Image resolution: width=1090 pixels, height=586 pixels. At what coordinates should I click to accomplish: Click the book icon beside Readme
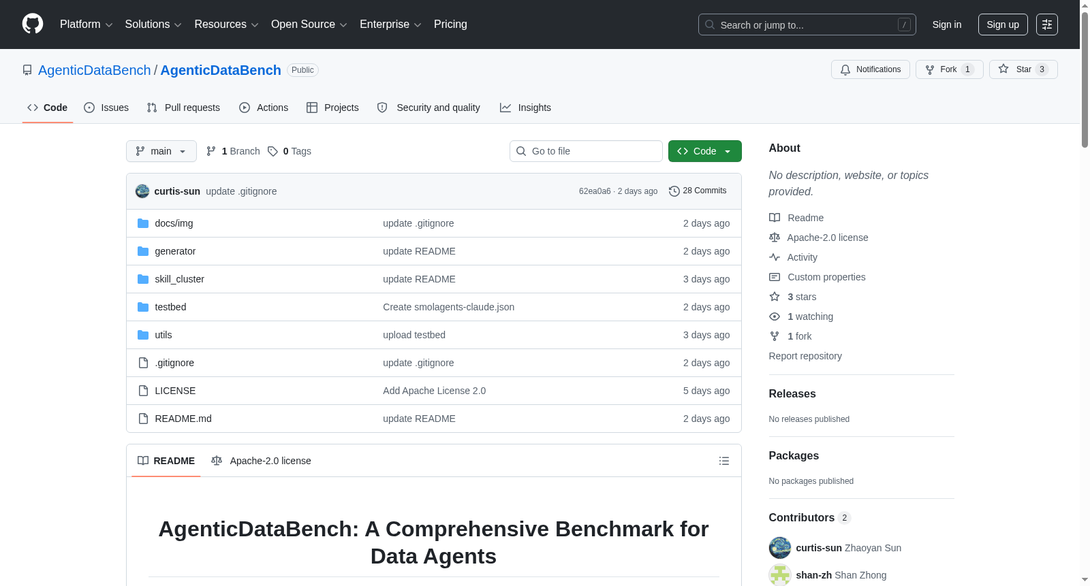click(775, 218)
